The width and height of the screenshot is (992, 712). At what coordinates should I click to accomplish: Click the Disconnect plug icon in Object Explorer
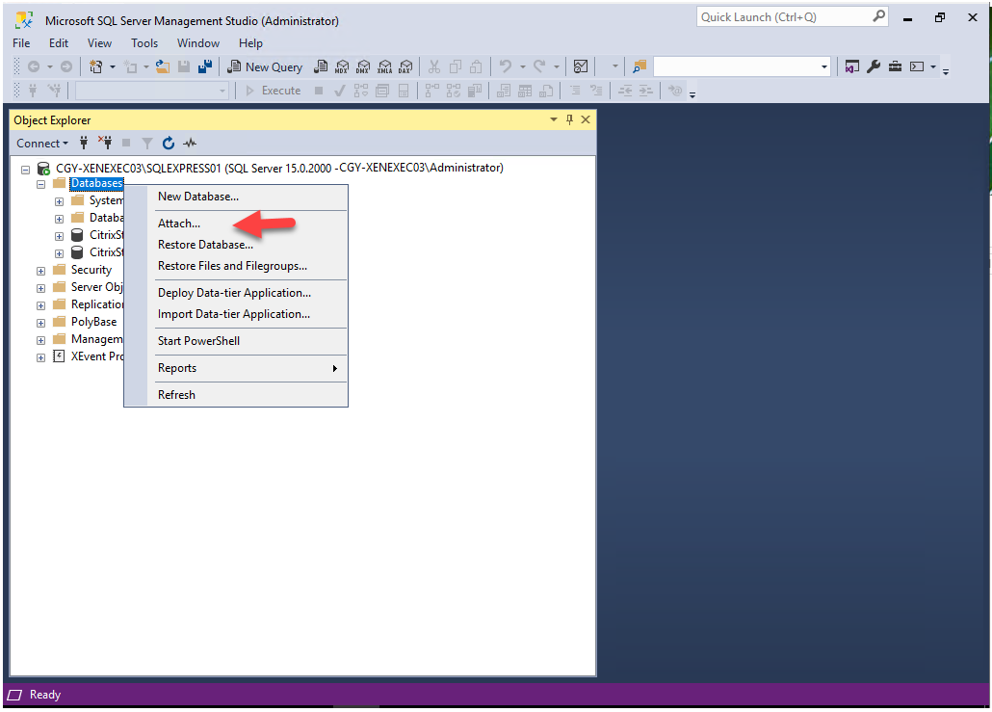click(106, 143)
